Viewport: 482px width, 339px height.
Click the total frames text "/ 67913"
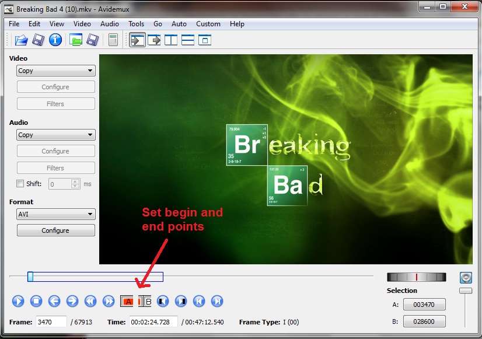click(82, 322)
